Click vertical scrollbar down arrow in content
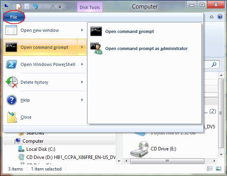The height and width of the screenshot is (176, 227). coord(221,155)
